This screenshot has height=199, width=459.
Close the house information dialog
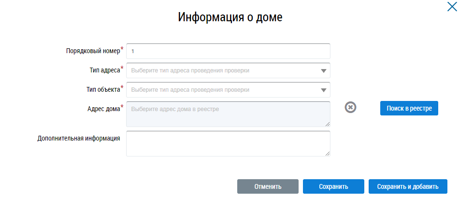(450, 7)
